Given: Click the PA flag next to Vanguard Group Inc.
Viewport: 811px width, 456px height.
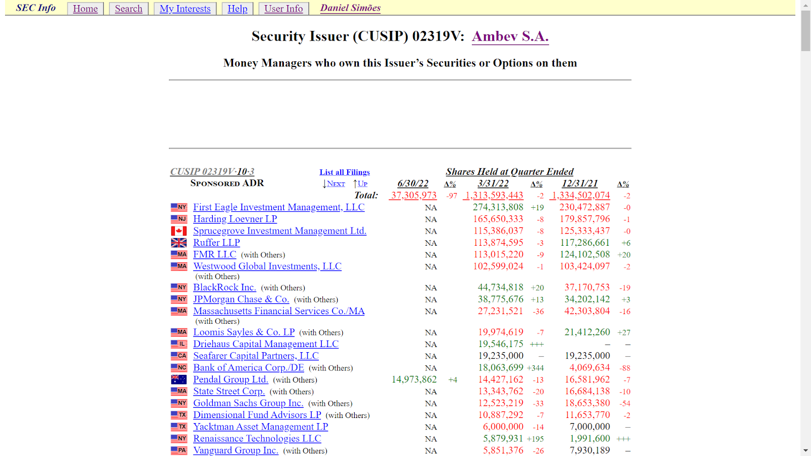Looking at the screenshot, I should (179, 450).
